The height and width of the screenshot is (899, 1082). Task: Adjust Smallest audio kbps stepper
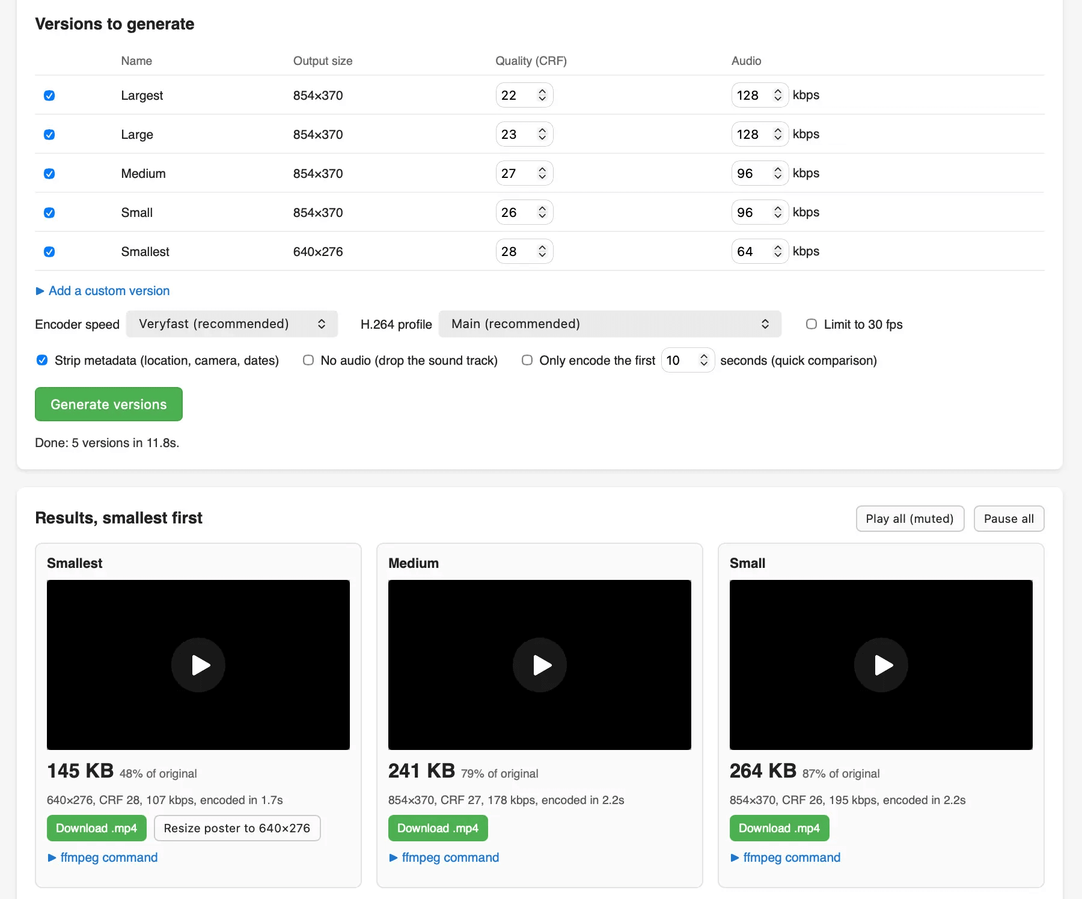(778, 251)
